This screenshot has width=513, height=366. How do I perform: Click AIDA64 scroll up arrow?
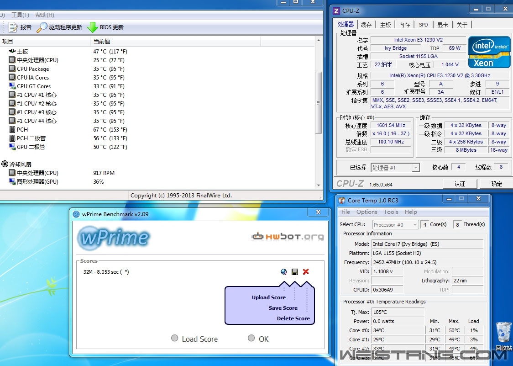pyautogui.click(x=318, y=40)
